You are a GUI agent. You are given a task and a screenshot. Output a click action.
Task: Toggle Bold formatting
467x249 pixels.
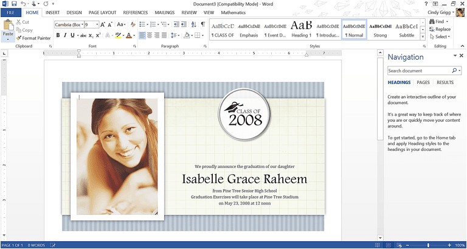[x=58, y=35]
